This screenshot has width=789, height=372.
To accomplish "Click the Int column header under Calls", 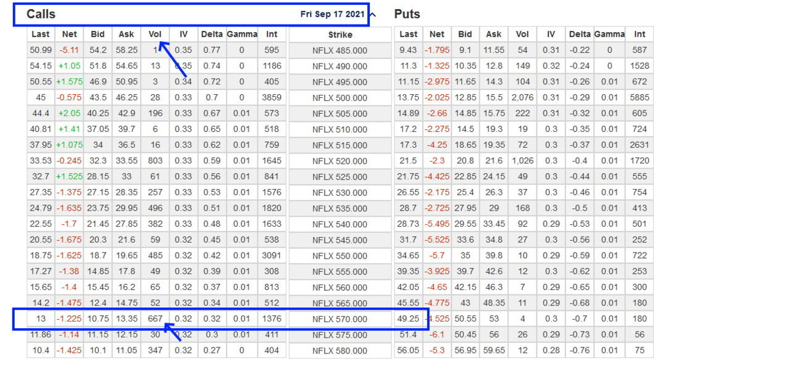I will pos(272,34).
